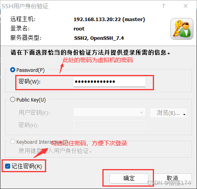Select the Keyboard Interactive radio option

13,142
